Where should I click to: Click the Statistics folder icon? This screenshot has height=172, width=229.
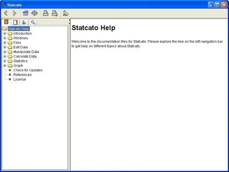point(10,61)
